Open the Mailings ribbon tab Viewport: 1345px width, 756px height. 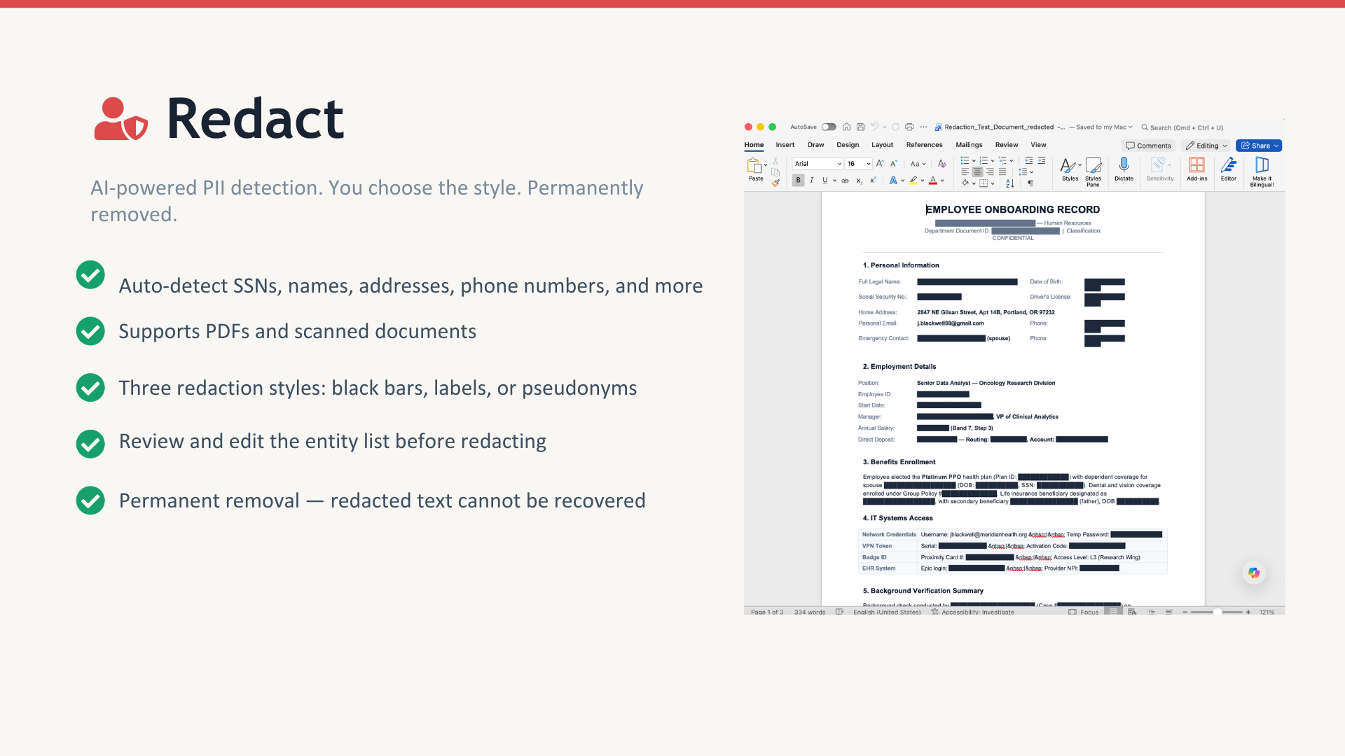pyautogui.click(x=969, y=145)
